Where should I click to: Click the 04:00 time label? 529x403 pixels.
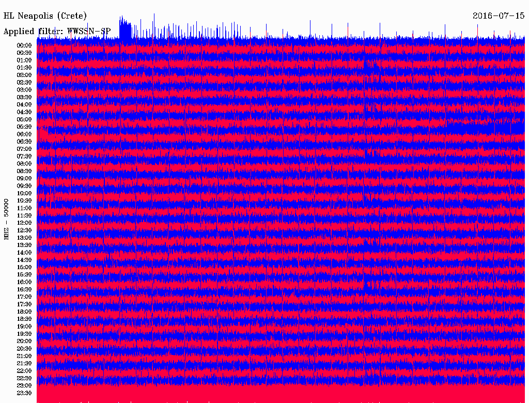24,104
